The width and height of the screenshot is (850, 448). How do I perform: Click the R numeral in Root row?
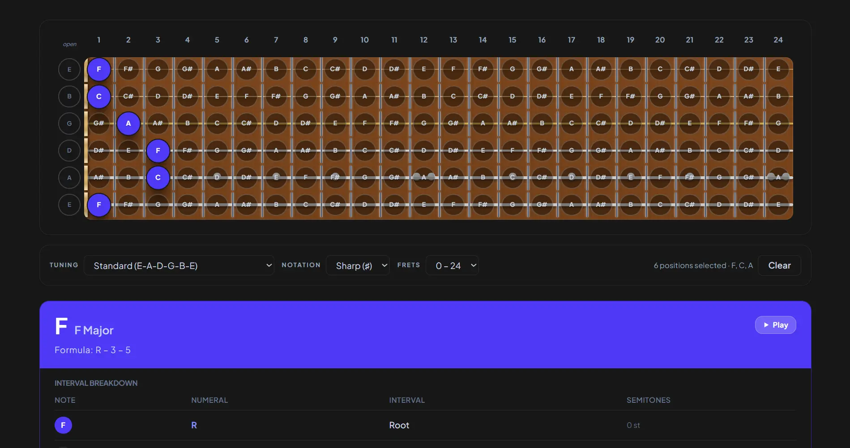click(194, 425)
